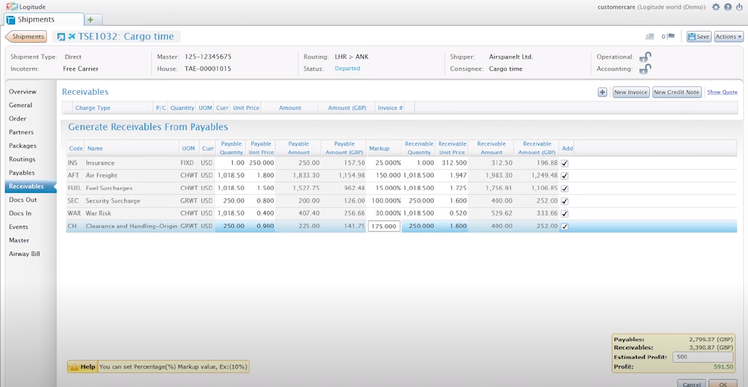This screenshot has height=387, width=748.
Task: Open the Actions dropdown menu
Action: [x=728, y=37]
